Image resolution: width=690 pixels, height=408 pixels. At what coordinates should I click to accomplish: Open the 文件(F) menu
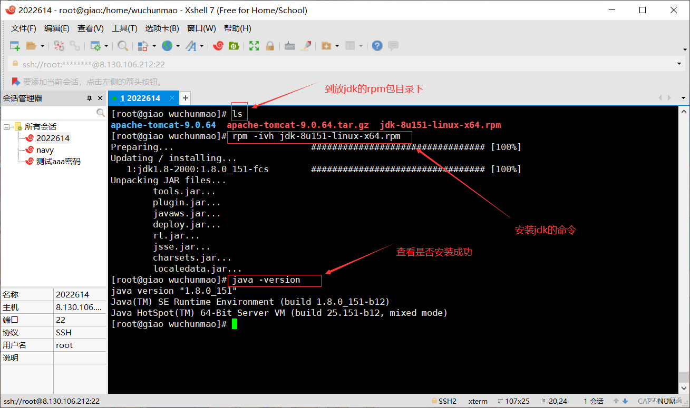[24, 28]
